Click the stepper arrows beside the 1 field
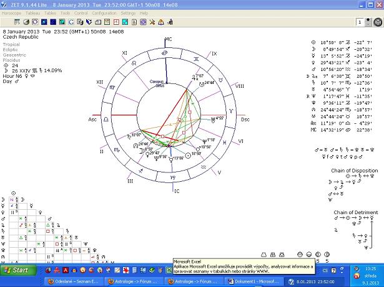 (x=368, y=22)
